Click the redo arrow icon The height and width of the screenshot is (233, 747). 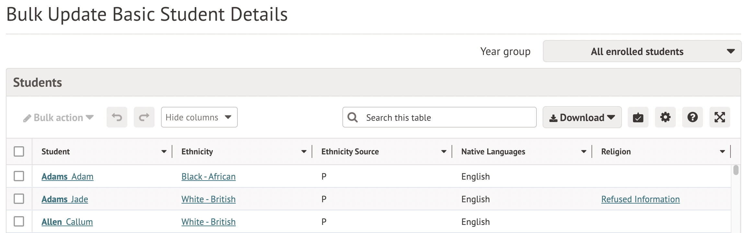(x=144, y=117)
